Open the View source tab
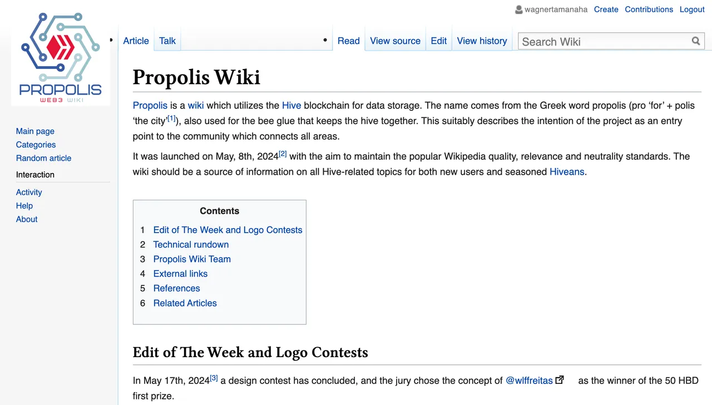The height and width of the screenshot is (405, 712). coord(395,41)
